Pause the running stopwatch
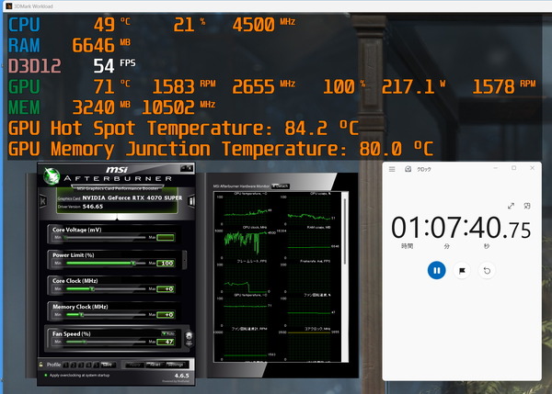Image resolution: width=552 pixels, height=394 pixels. tap(436, 271)
